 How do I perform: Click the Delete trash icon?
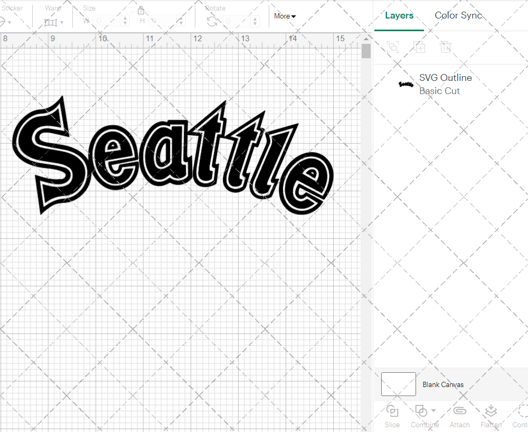click(x=446, y=47)
